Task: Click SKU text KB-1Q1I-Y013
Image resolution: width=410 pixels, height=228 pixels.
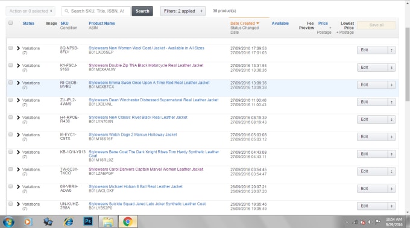Action: click(73, 151)
